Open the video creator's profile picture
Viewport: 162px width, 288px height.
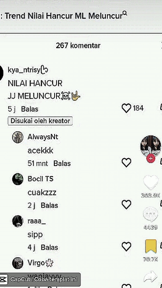point(151,146)
